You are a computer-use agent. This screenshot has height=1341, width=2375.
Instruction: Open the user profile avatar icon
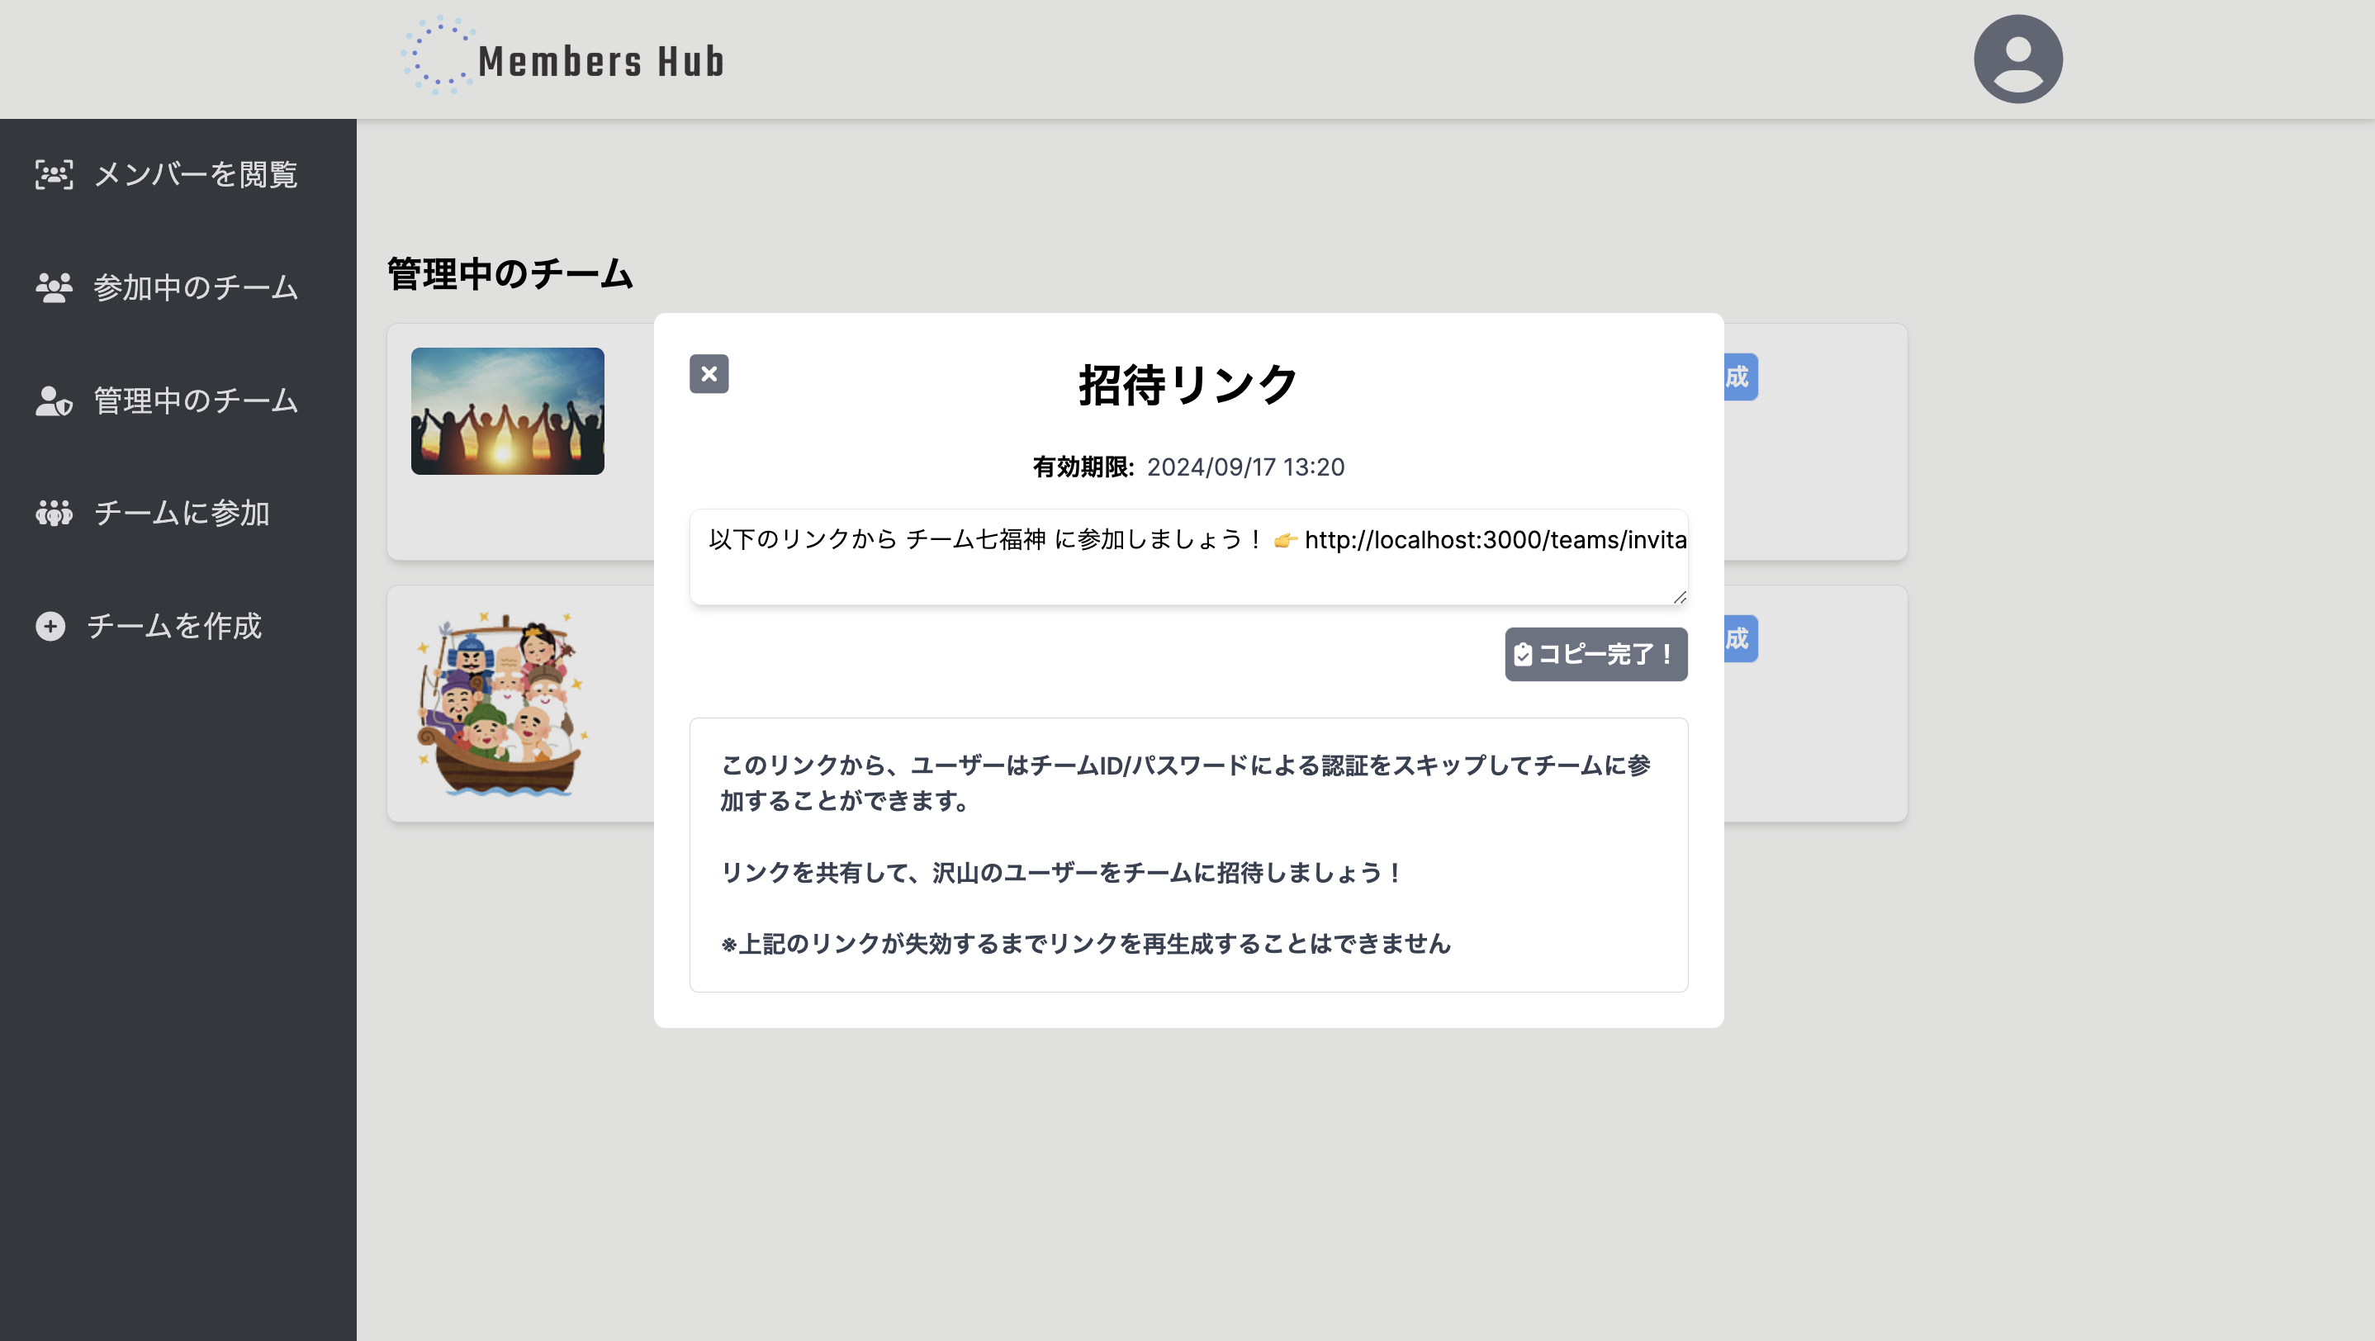[2017, 59]
